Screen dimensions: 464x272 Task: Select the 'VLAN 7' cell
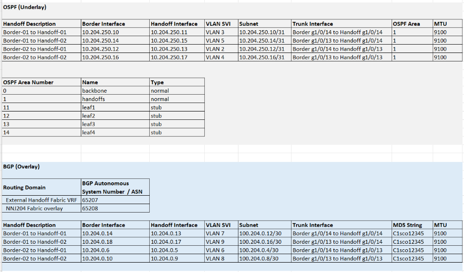click(x=222, y=233)
